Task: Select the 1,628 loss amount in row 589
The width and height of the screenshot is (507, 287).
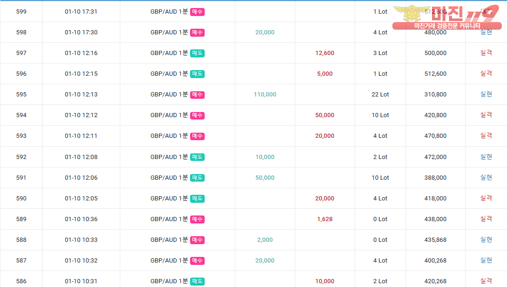Action: click(x=324, y=219)
